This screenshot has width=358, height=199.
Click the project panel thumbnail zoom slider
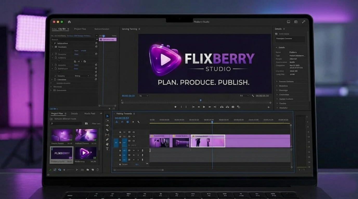(x=70, y=170)
